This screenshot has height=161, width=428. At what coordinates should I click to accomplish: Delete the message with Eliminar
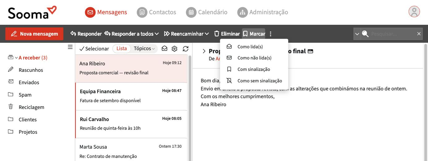[227, 34]
